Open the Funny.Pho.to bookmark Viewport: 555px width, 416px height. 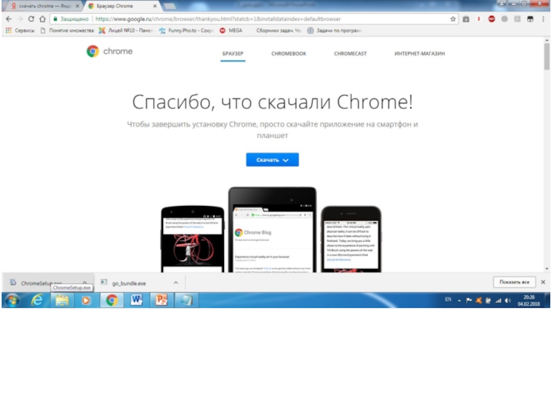coord(186,31)
